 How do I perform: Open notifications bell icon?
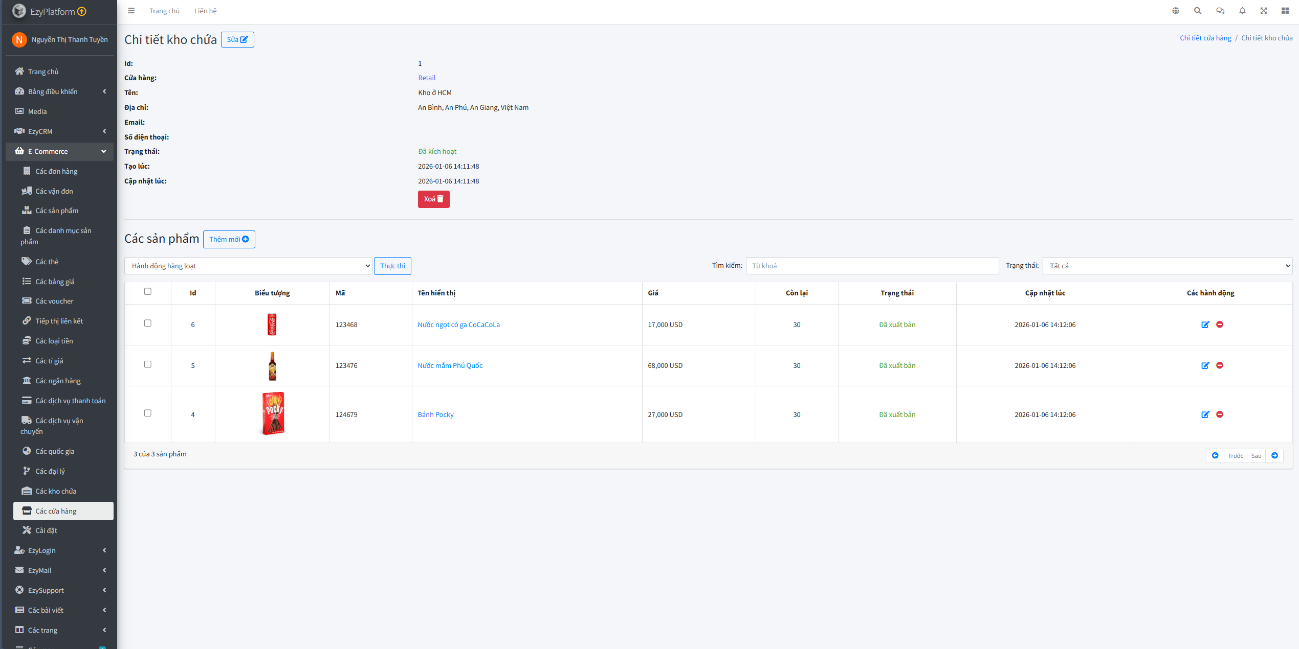(x=1242, y=11)
